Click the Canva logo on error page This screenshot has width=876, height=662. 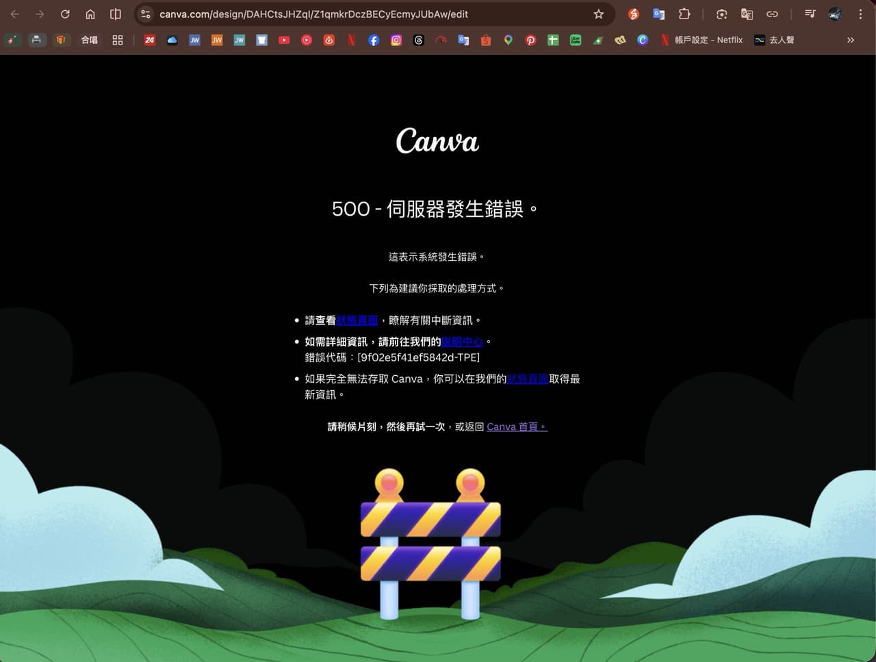point(437,140)
